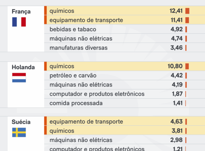205x151 pixels.
Task: Click the Sweden flag icon
Action: tap(19, 132)
